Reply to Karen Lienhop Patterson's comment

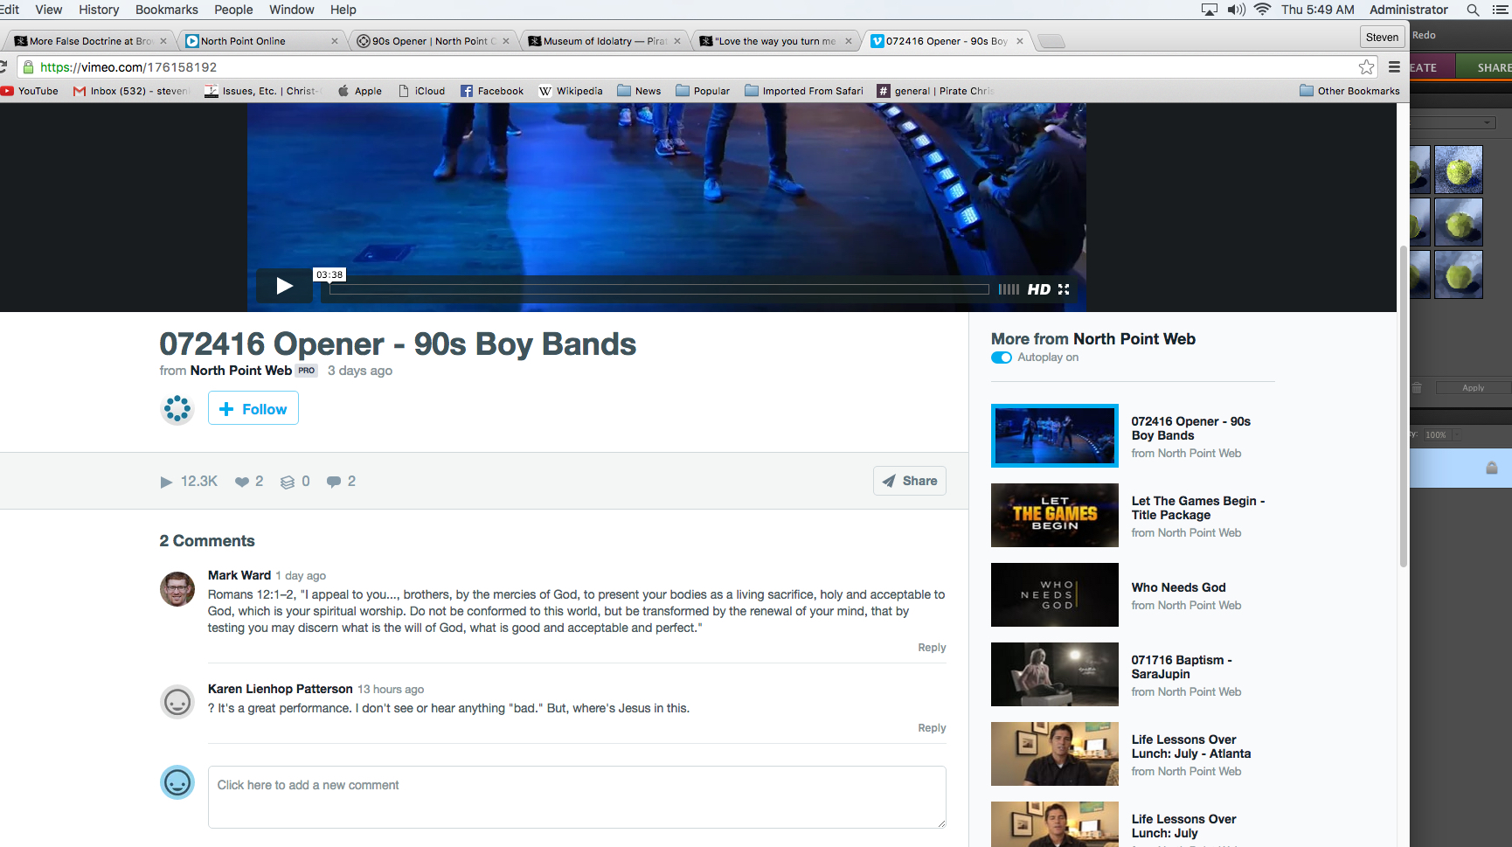click(932, 728)
